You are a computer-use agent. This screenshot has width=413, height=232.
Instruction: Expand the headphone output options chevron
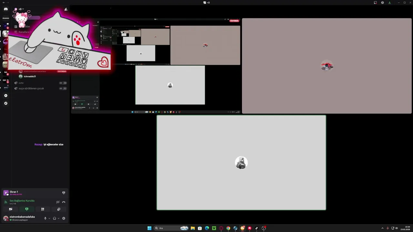coord(58,218)
